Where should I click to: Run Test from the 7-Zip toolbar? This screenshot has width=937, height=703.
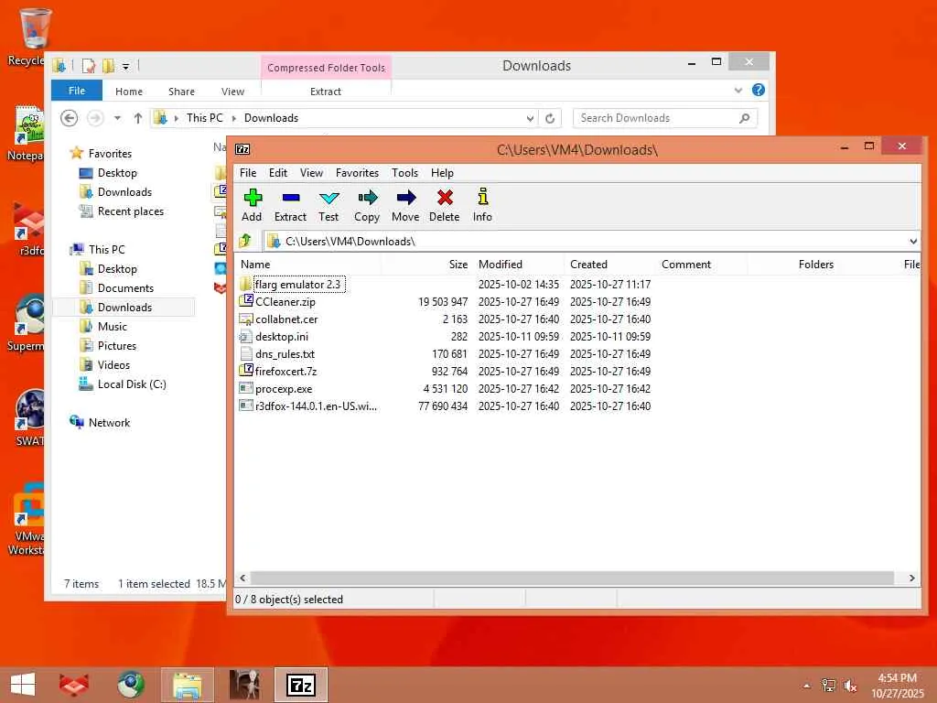coord(328,205)
